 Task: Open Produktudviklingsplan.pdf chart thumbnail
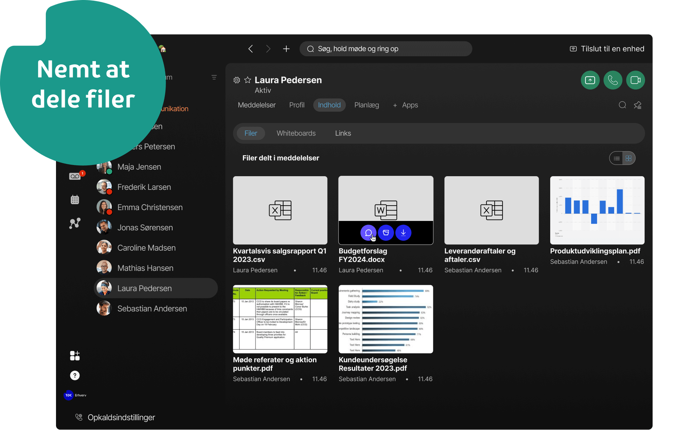[597, 210]
